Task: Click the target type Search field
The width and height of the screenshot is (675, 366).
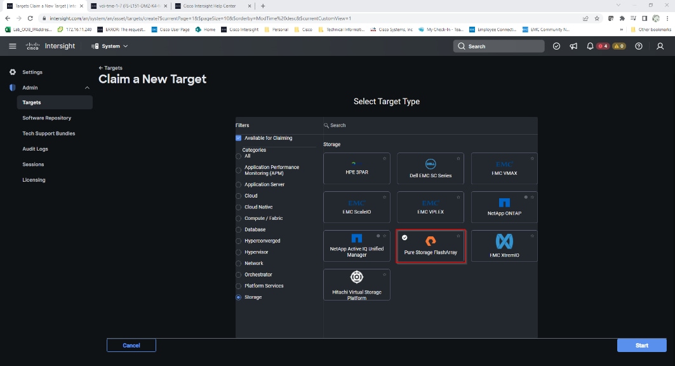Action: click(431, 125)
